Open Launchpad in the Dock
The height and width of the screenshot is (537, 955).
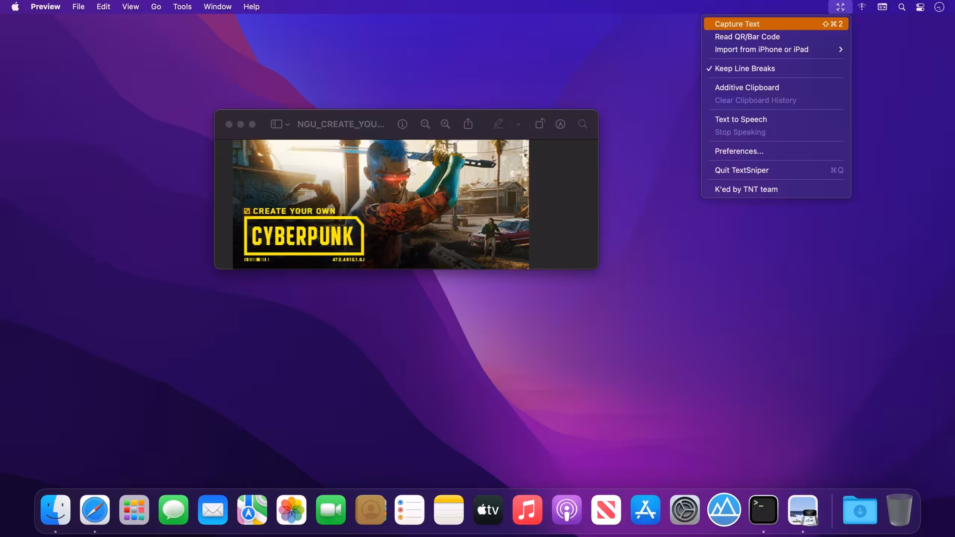tap(134, 510)
